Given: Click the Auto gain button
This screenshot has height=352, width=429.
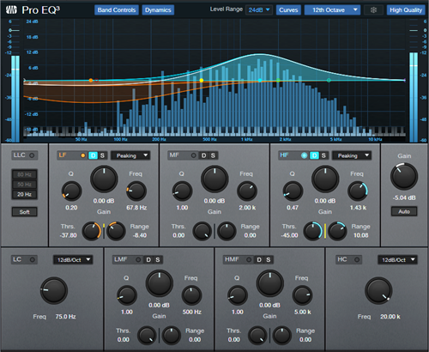Looking at the screenshot, I should 404,211.
